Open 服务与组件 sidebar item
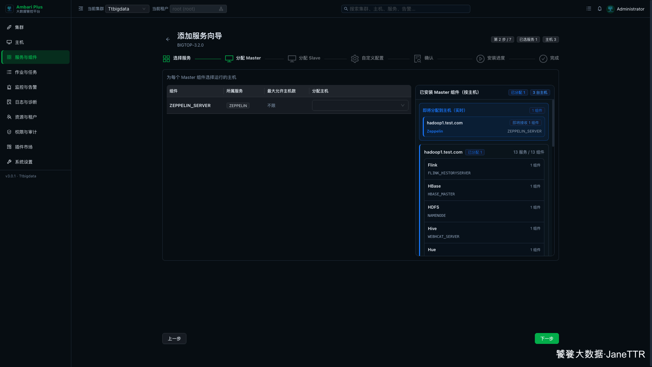The image size is (652, 367). 36,57
